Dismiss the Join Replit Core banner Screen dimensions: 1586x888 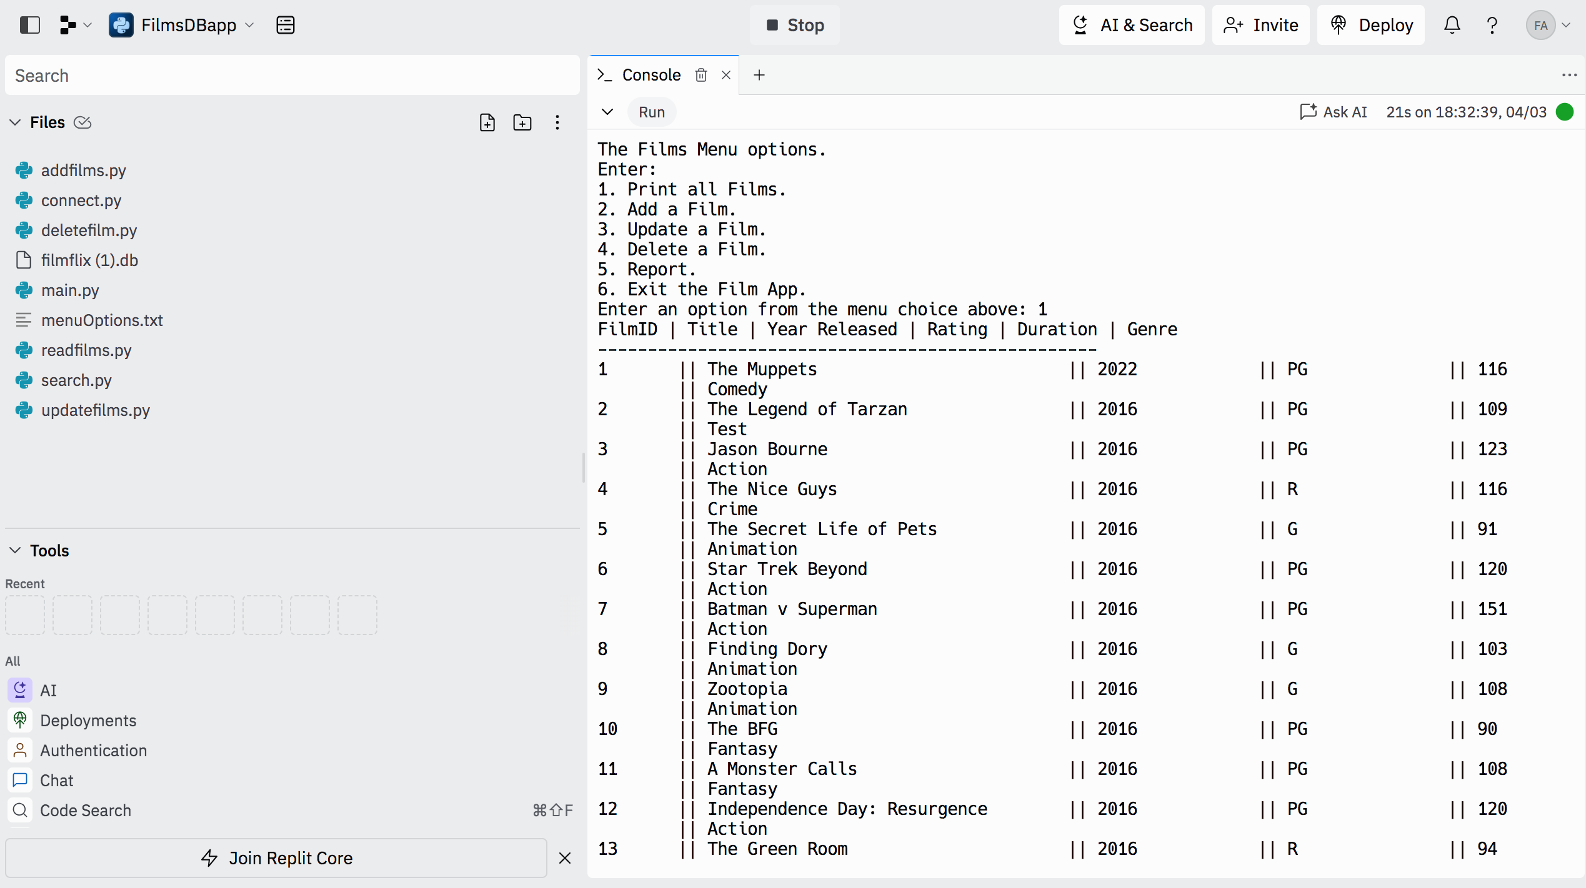(x=564, y=858)
